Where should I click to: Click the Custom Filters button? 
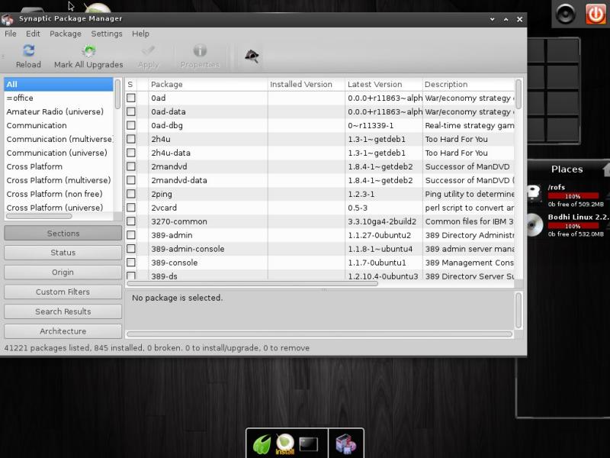(x=63, y=292)
